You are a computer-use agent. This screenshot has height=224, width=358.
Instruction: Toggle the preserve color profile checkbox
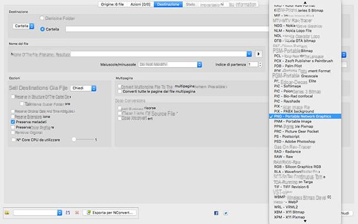coord(13,127)
